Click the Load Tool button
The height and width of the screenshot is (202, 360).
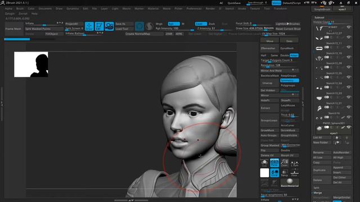click(124, 29)
